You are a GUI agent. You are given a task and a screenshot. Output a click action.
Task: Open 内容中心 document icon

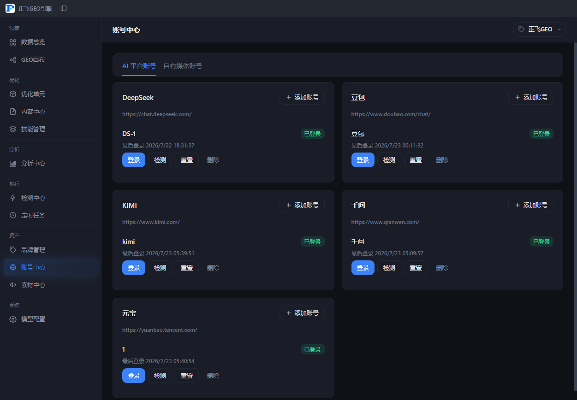[x=13, y=112]
